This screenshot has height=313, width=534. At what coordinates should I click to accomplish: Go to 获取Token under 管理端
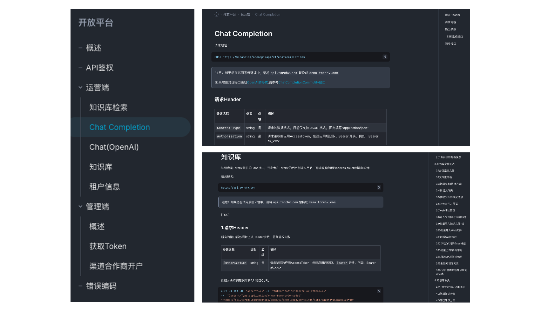pyautogui.click(x=108, y=246)
